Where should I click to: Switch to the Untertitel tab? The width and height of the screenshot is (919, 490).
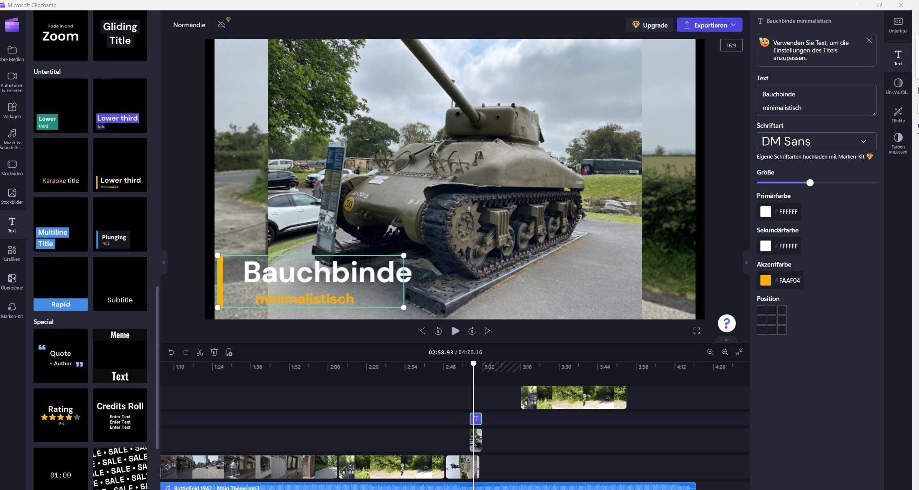[898, 25]
